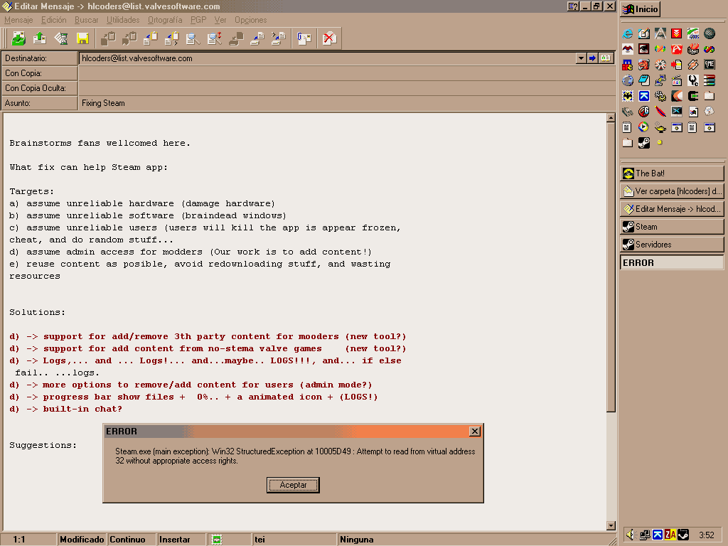The image size is (728, 546).
Task: Click the window context help icon
Action: point(574,6)
